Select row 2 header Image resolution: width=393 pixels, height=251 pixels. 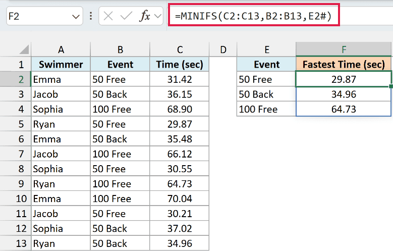click(16, 79)
